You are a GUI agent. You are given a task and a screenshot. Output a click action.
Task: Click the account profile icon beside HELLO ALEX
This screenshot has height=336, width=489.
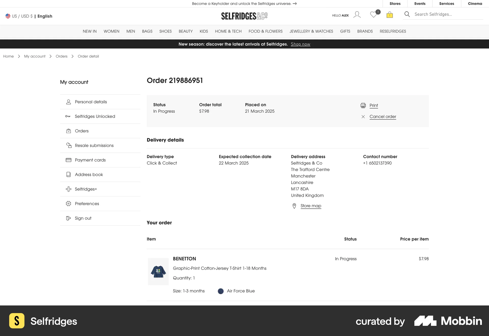[x=357, y=15]
